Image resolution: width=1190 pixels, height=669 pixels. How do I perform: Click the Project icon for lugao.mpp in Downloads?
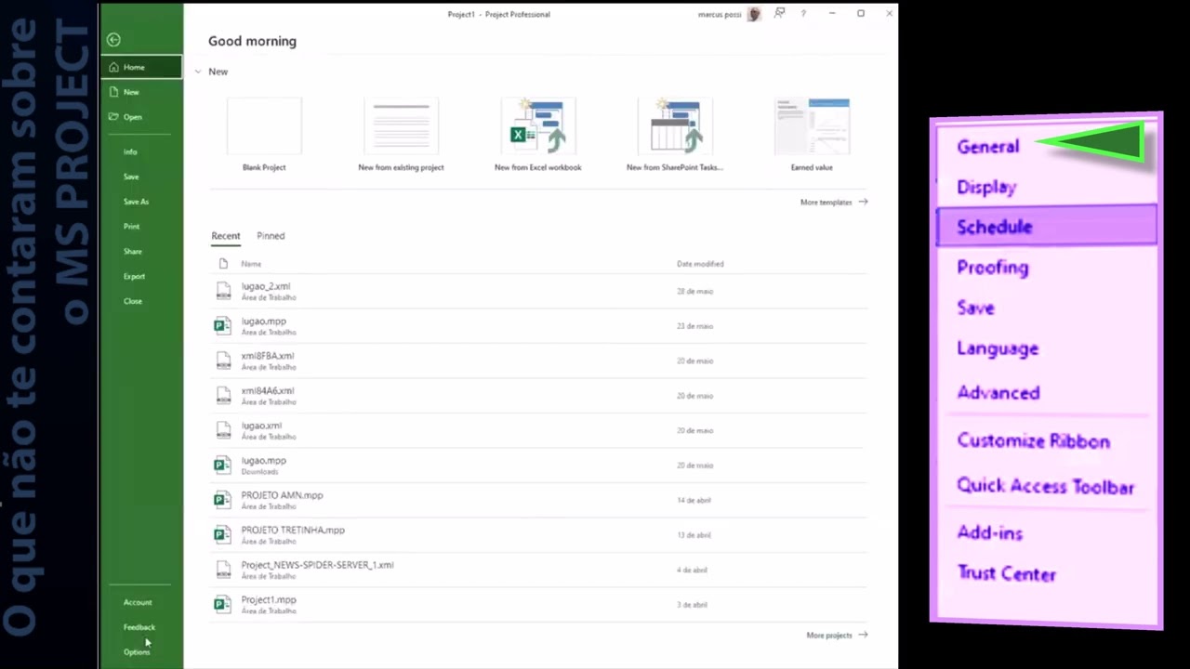(x=222, y=465)
